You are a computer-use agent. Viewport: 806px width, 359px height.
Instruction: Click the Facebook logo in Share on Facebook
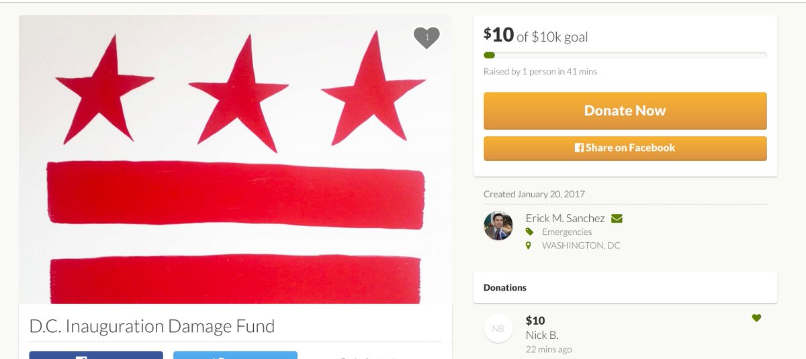coord(579,148)
